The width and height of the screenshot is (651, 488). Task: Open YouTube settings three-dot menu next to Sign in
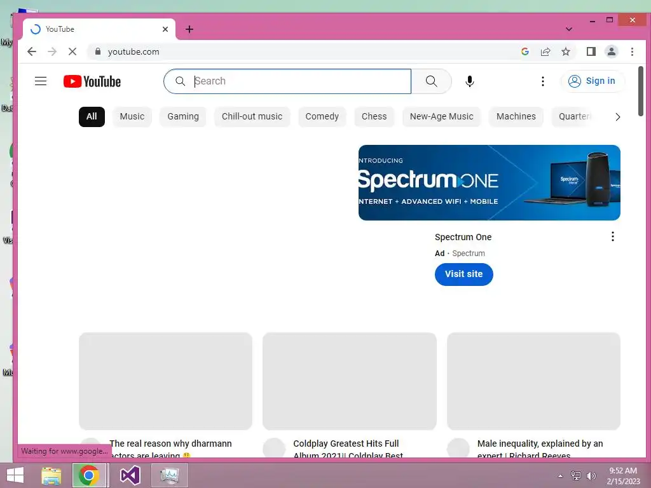(x=542, y=81)
